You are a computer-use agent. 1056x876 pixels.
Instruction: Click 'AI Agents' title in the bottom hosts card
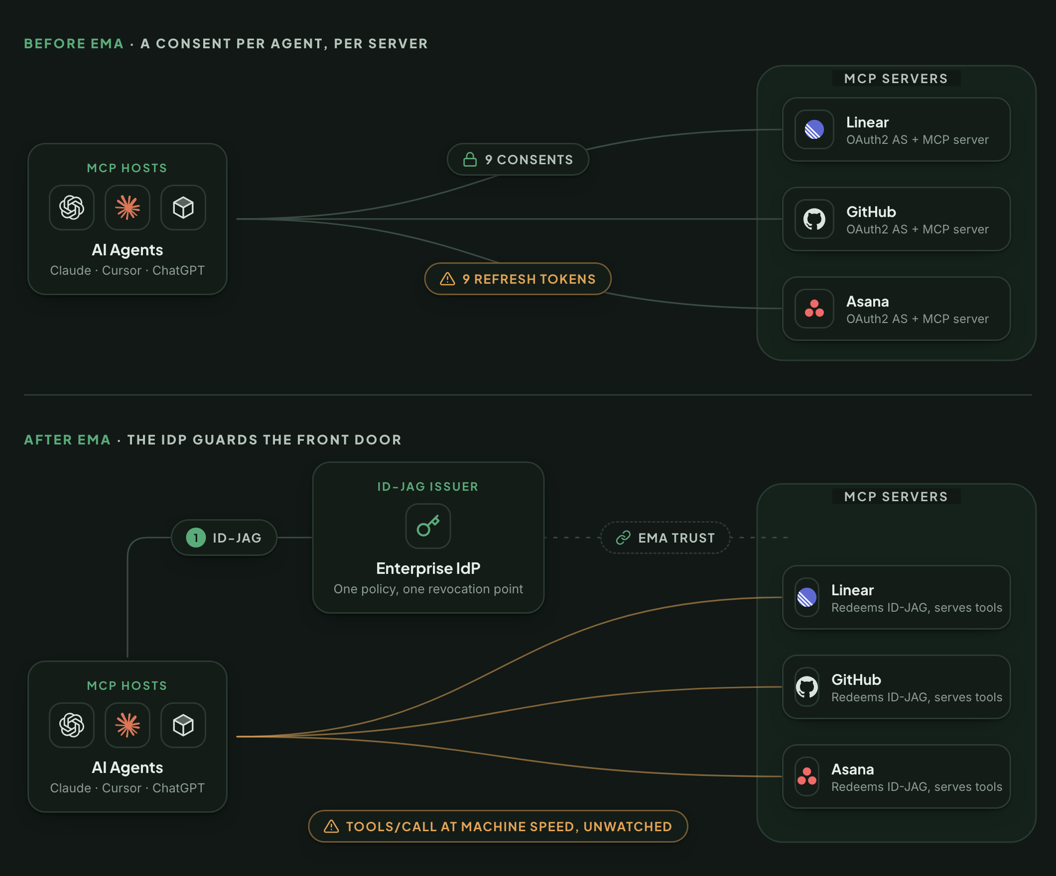[127, 767]
